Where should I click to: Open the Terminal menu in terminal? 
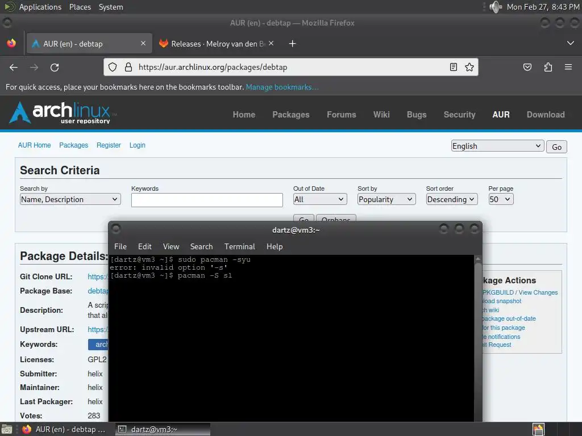[240, 246]
